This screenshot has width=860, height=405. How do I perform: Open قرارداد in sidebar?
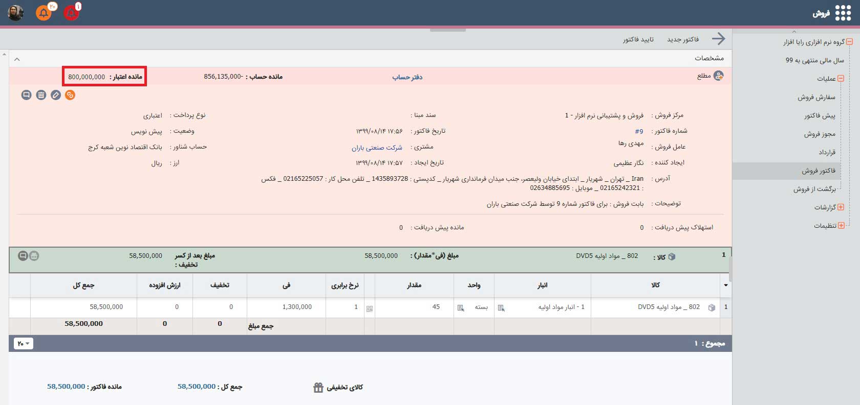827,152
